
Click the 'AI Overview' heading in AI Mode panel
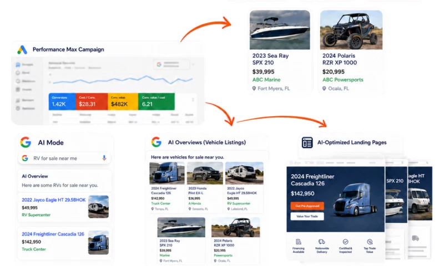click(35, 176)
